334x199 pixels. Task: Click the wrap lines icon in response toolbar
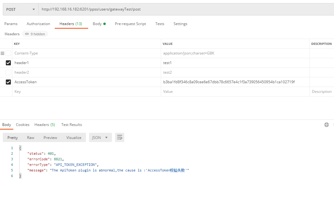pyautogui.click(x=120, y=137)
